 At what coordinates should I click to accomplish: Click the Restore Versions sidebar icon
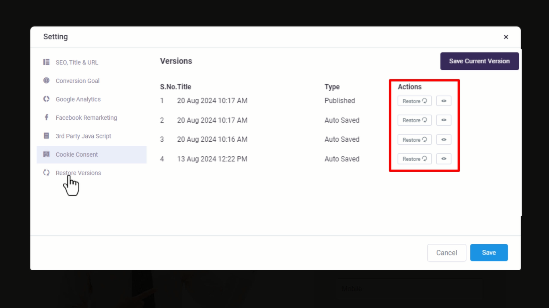(46, 173)
